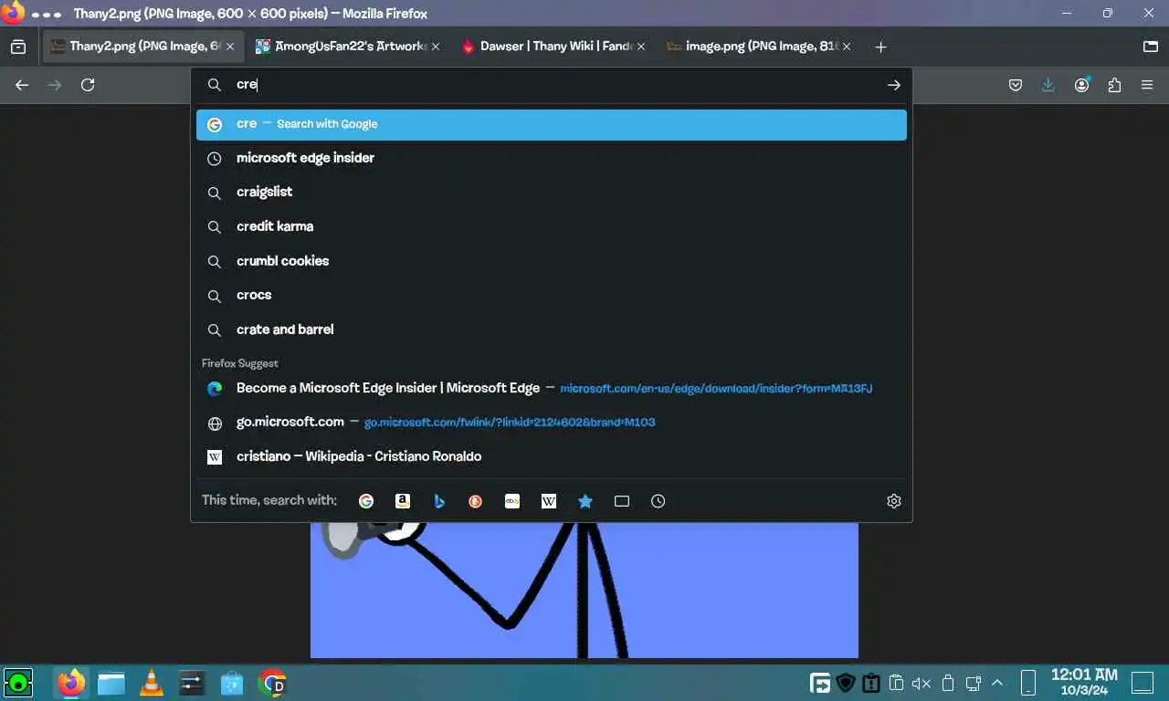
Task: Click the Thany stick-figure image
Action: click(x=584, y=590)
